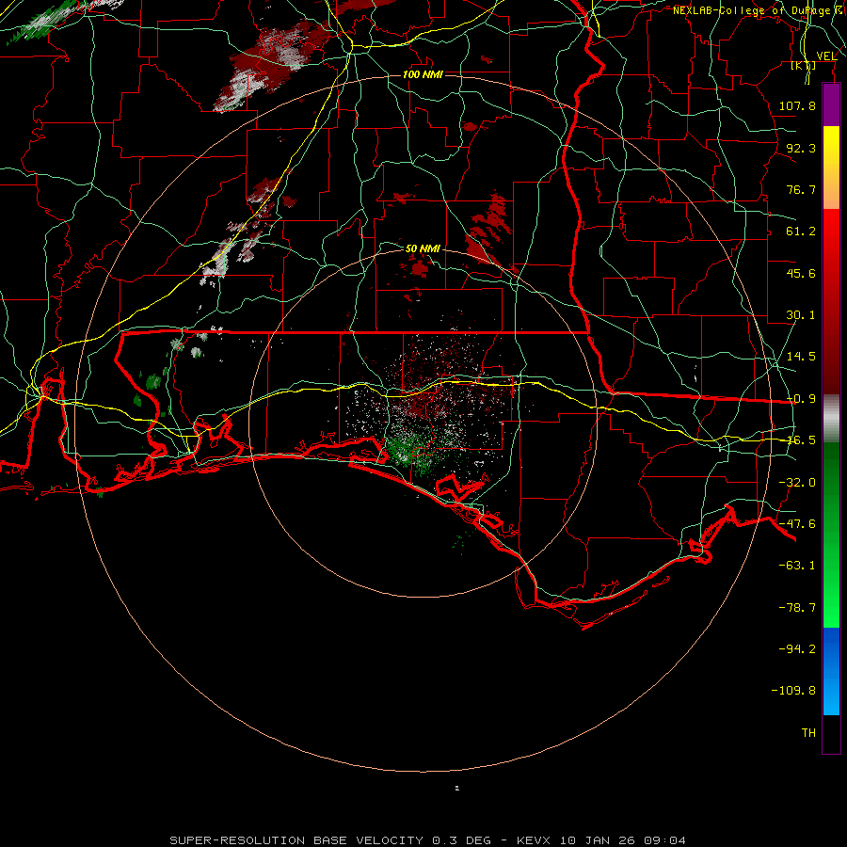Click the -32.0 scale value

(797, 483)
